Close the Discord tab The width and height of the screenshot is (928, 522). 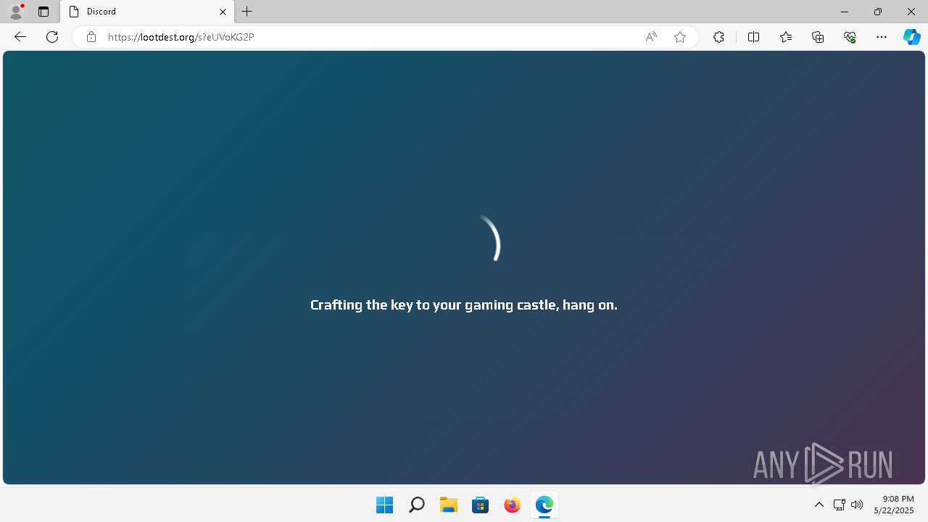[223, 12]
